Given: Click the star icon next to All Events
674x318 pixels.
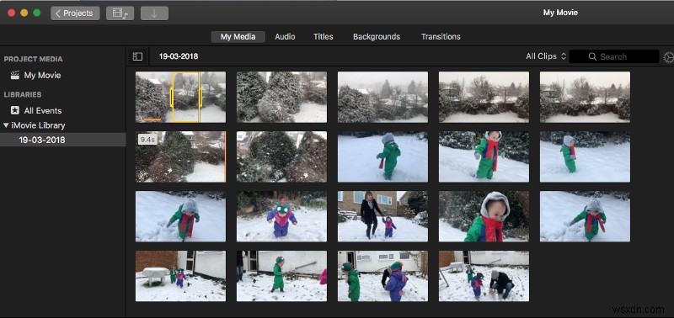Looking at the screenshot, I should coord(15,111).
